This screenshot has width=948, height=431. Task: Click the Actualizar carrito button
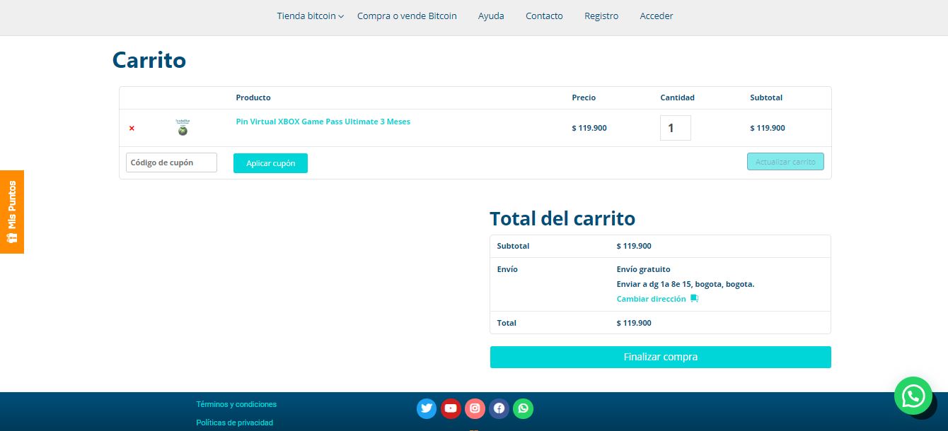click(x=785, y=162)
